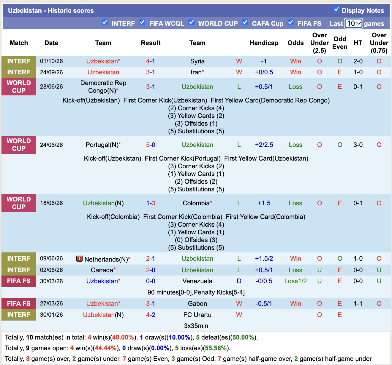
Task: Click the Odd Even column header
Action: click(x=340, y=43)
